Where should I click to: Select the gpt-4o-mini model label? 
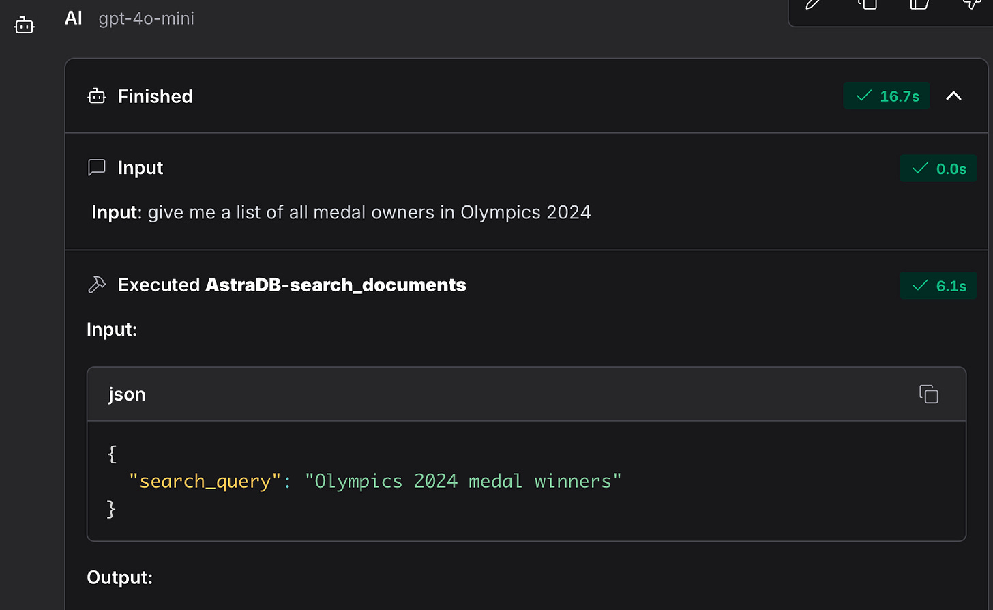tap(146, 18)
